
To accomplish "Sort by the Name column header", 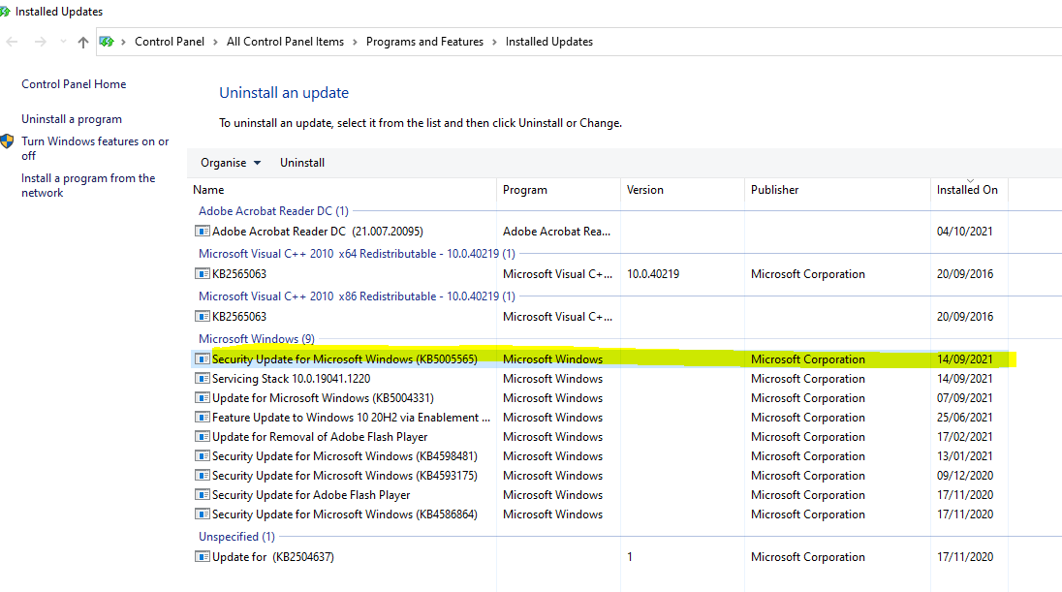I will pyautogui.click(x=342, y=190).
